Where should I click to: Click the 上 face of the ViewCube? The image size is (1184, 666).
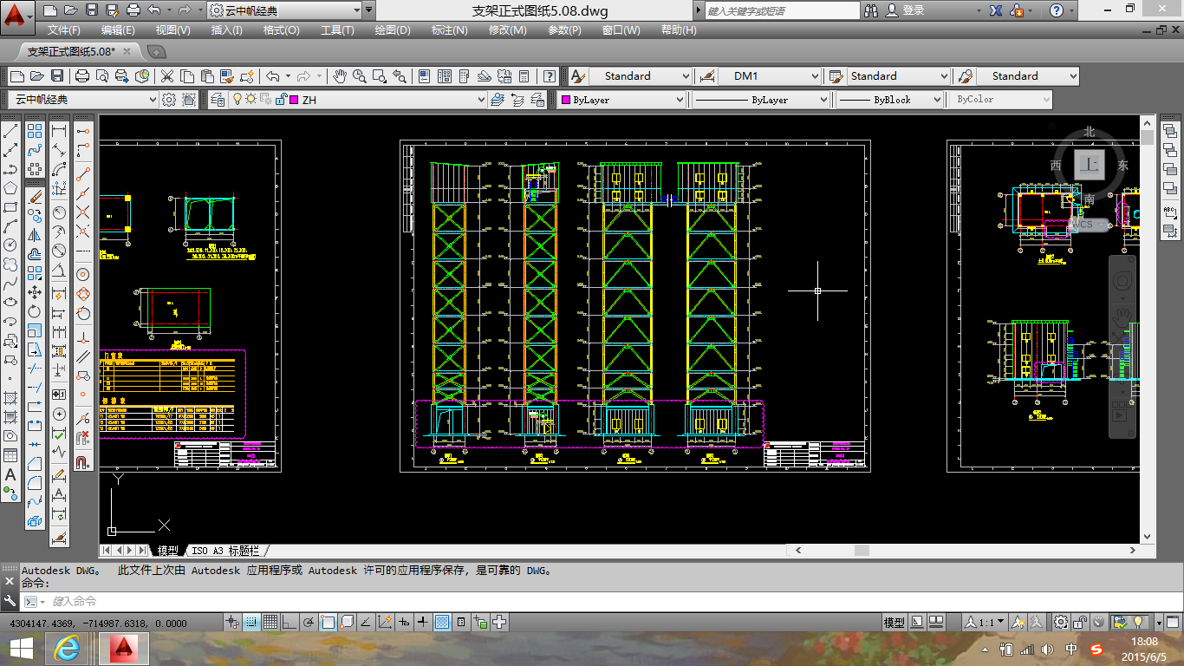pyautogui.click(x=1089, y=164)
